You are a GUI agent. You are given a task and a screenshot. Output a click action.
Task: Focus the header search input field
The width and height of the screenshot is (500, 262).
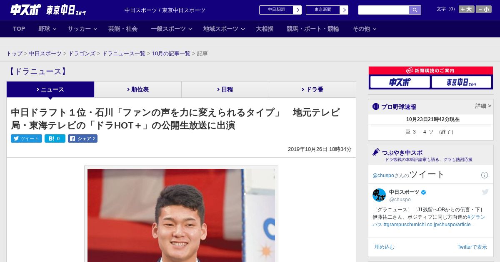[384, 10]
